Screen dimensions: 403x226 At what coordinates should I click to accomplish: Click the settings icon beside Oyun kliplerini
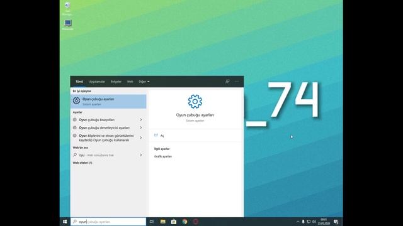coord(75,136)
